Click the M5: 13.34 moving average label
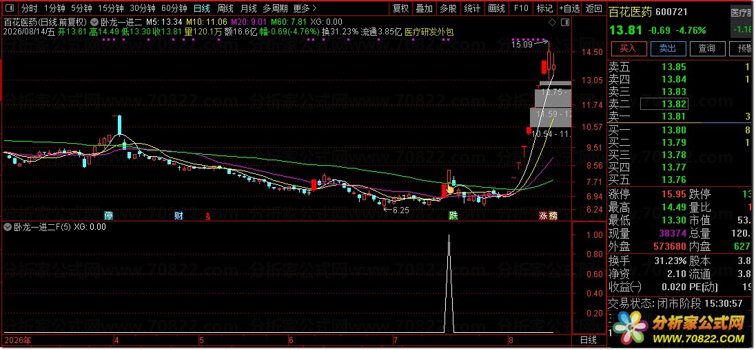This screenshot has height=350, width=756. (165, 21)
